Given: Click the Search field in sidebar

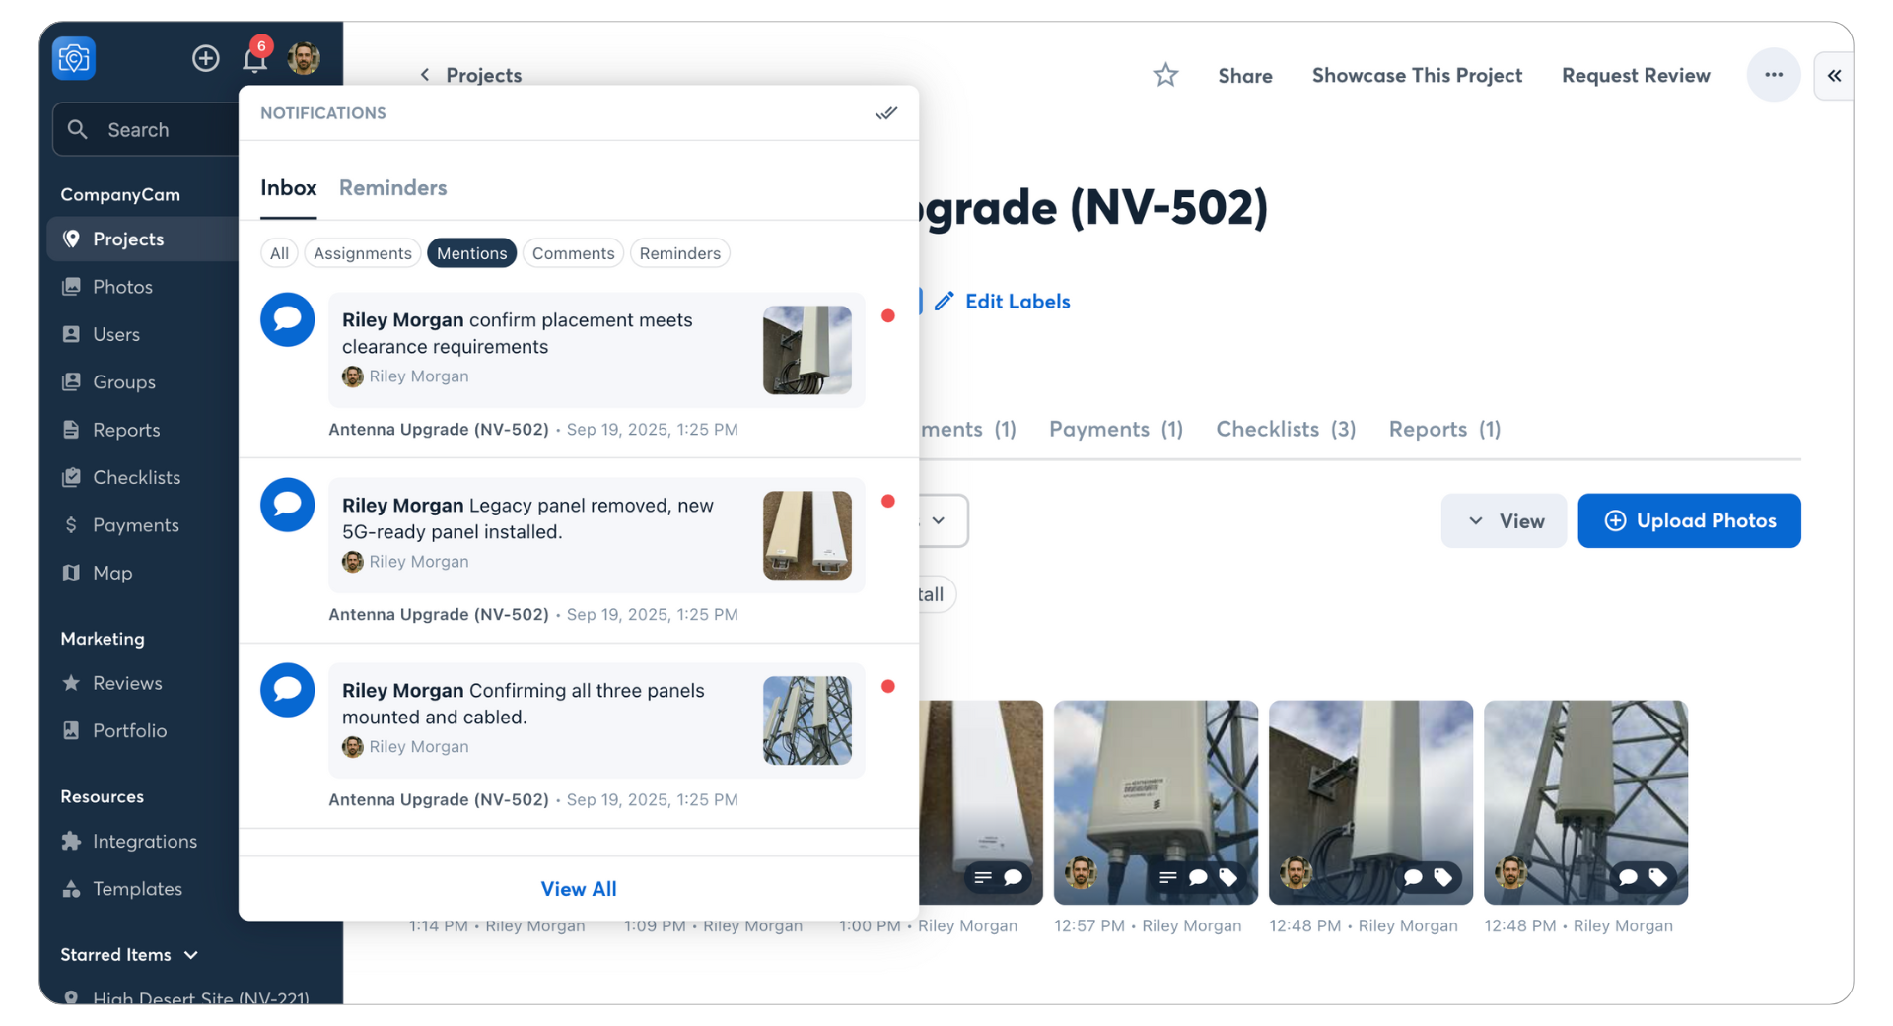Looking at the screenshot, I should pos(148,130).
